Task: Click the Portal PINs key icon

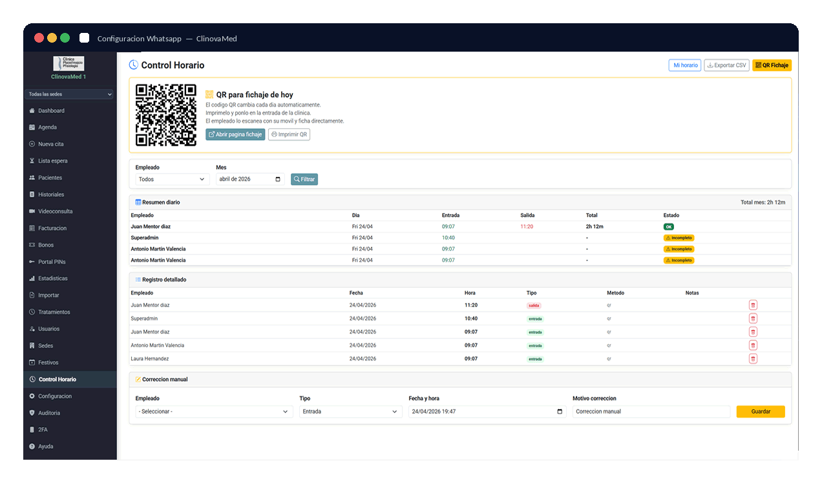Action: [x=32, y=261]
